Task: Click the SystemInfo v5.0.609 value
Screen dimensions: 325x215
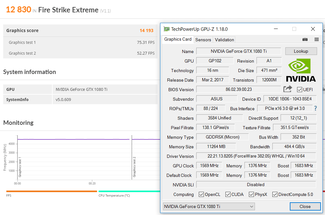Action: [63, 100]
